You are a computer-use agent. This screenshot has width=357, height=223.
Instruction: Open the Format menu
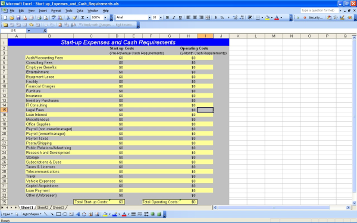[x=56, y=11]
